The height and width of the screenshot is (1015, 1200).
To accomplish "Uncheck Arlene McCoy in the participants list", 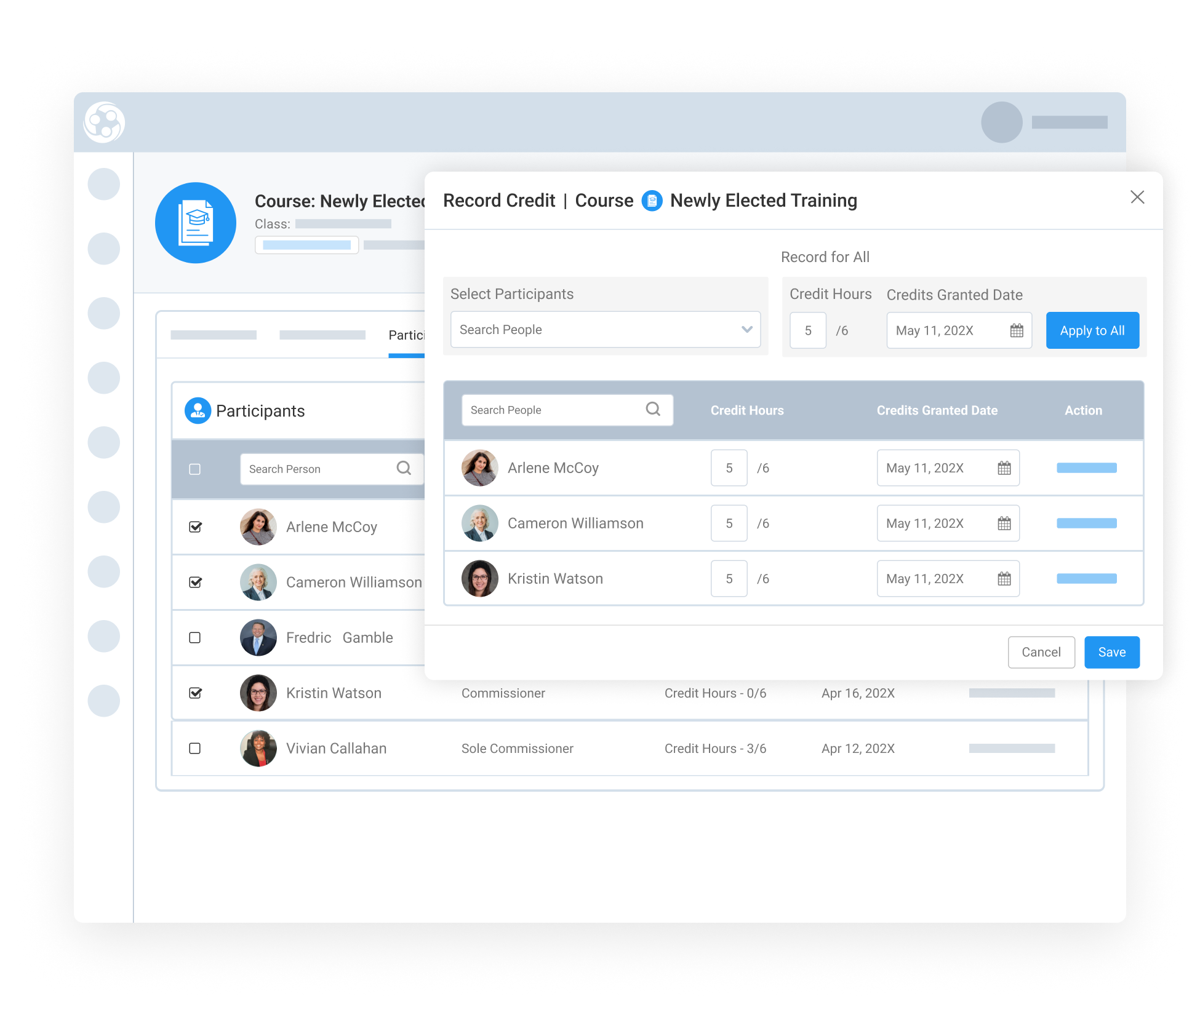I will (195, 527).
